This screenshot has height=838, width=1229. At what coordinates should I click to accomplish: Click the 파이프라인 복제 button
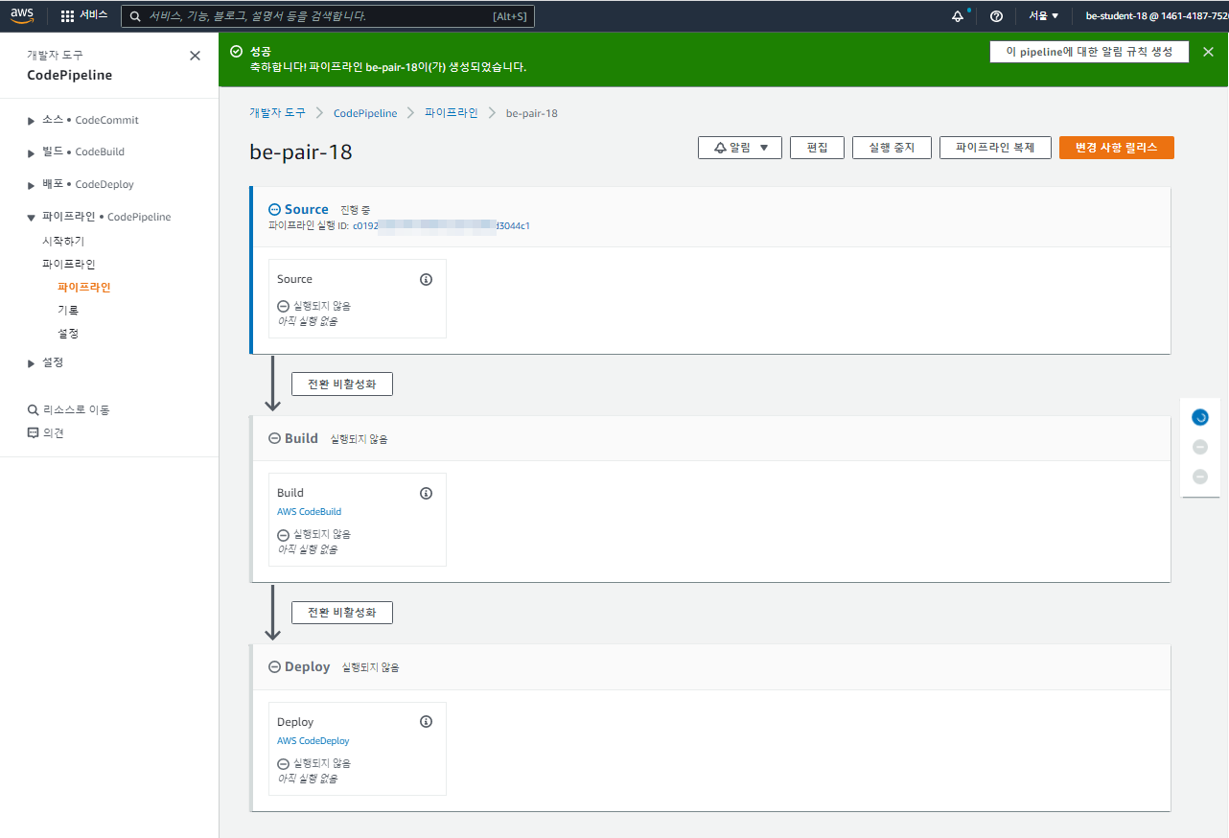coord(995,148)
